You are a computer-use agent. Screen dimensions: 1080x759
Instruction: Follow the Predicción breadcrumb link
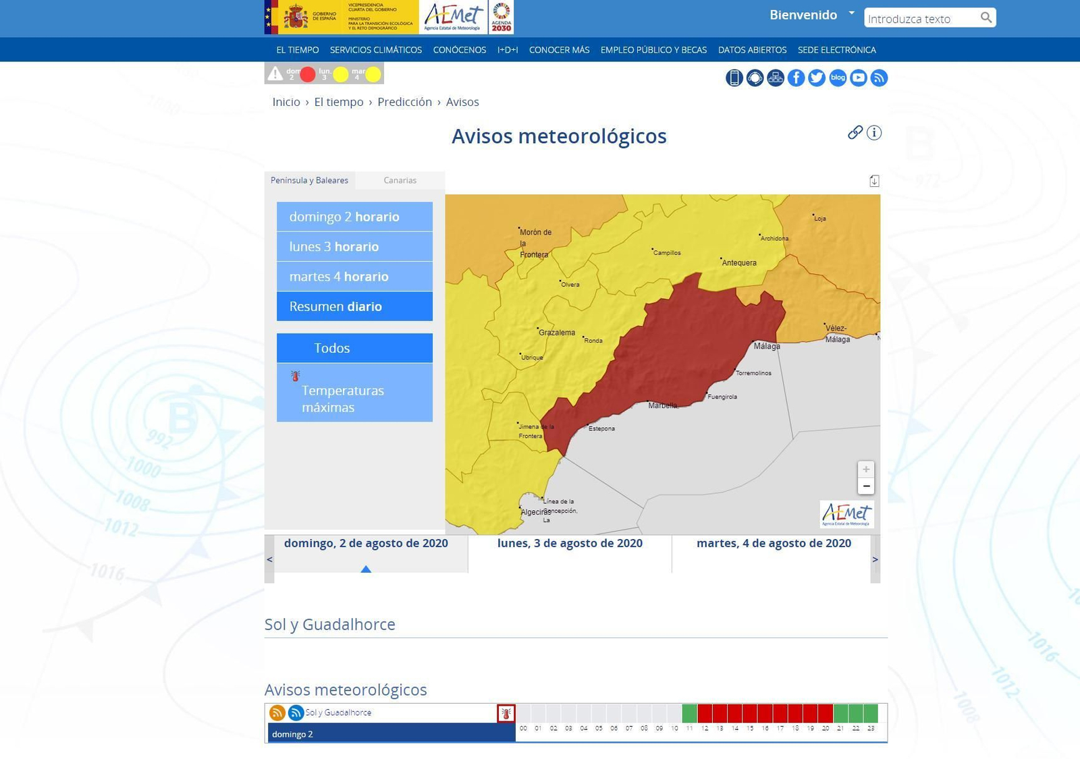click(x=405, y=102)
